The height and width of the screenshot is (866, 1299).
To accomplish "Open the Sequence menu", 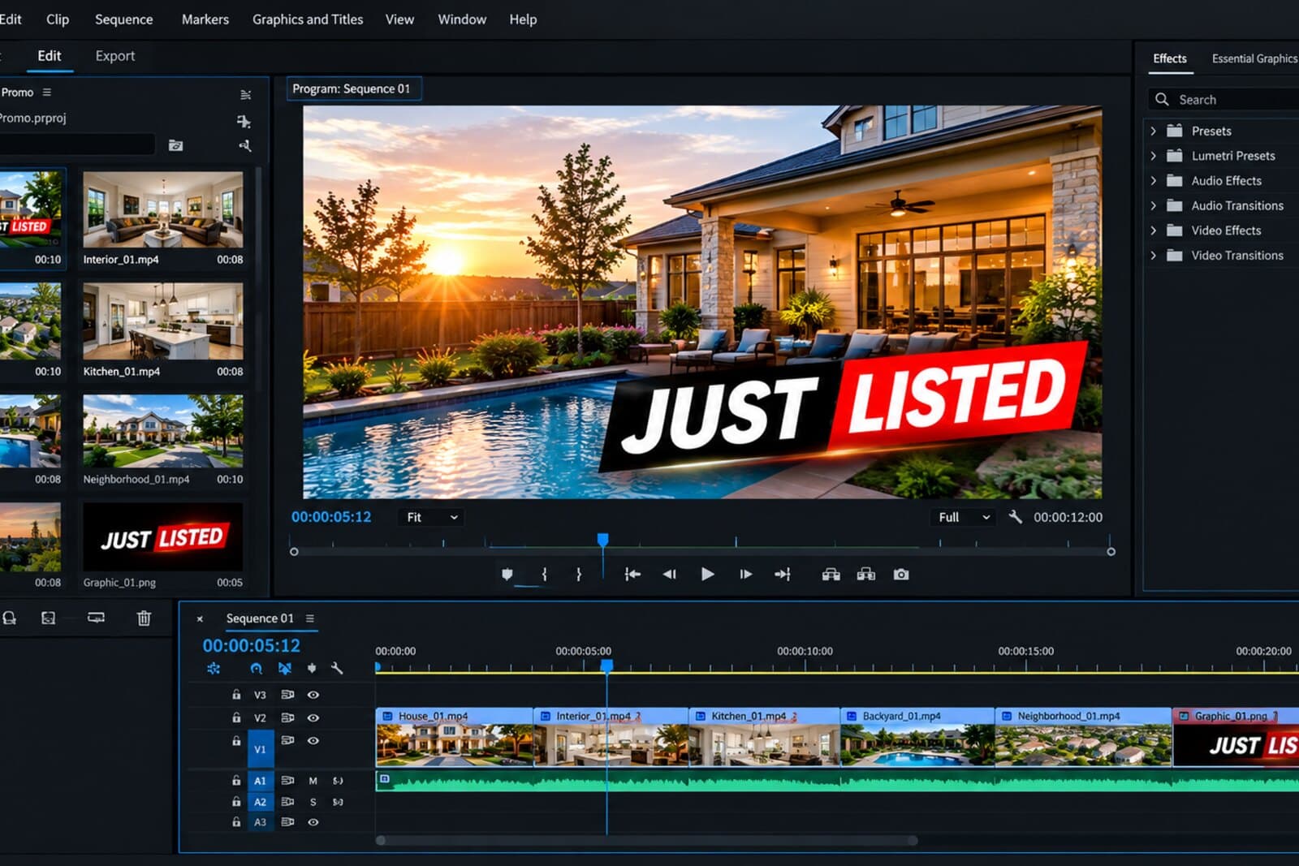I will point(123,19).
